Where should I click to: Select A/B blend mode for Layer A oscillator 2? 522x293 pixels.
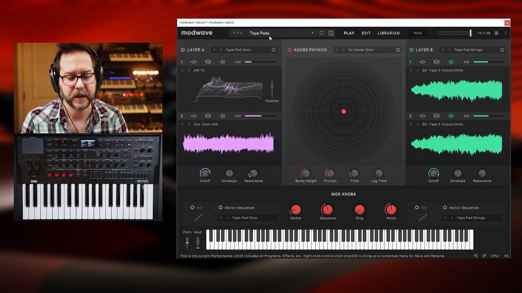pyautogui.click(x=208, y=116)
